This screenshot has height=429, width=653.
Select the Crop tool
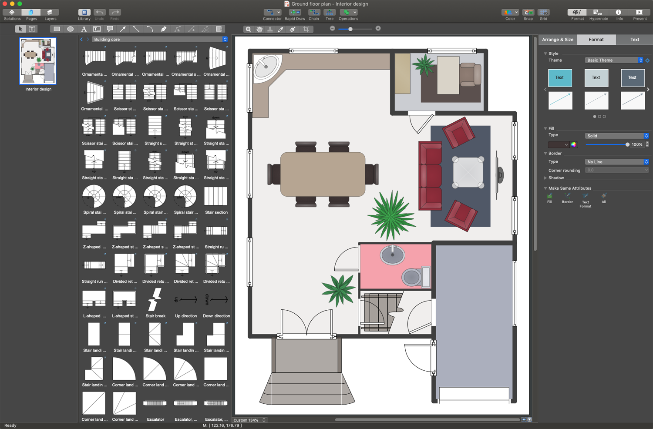(306, 29)
